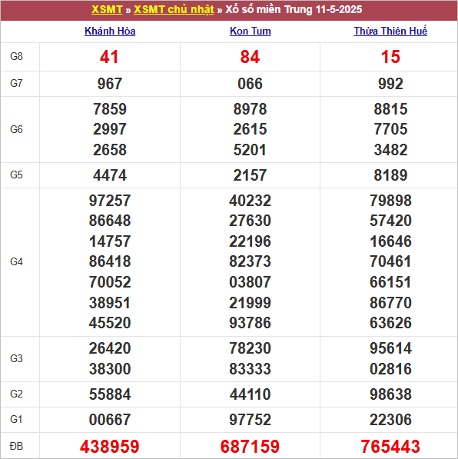
Task: Select G1 number 00667
Action: click(110, 420)
